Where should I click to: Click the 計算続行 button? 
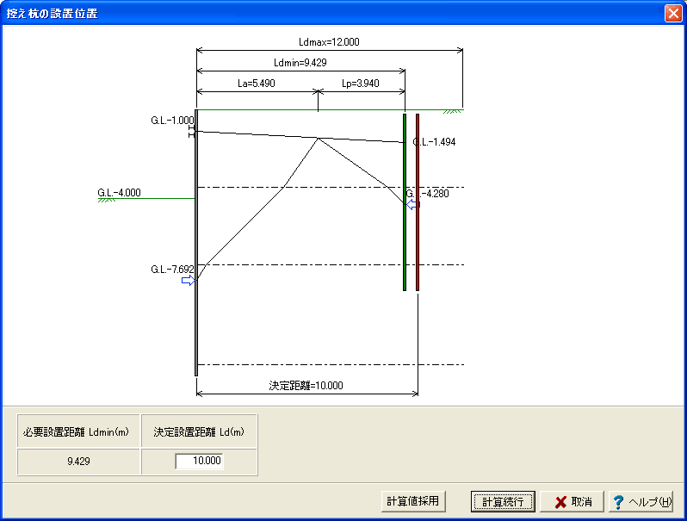tap(503, 501)
